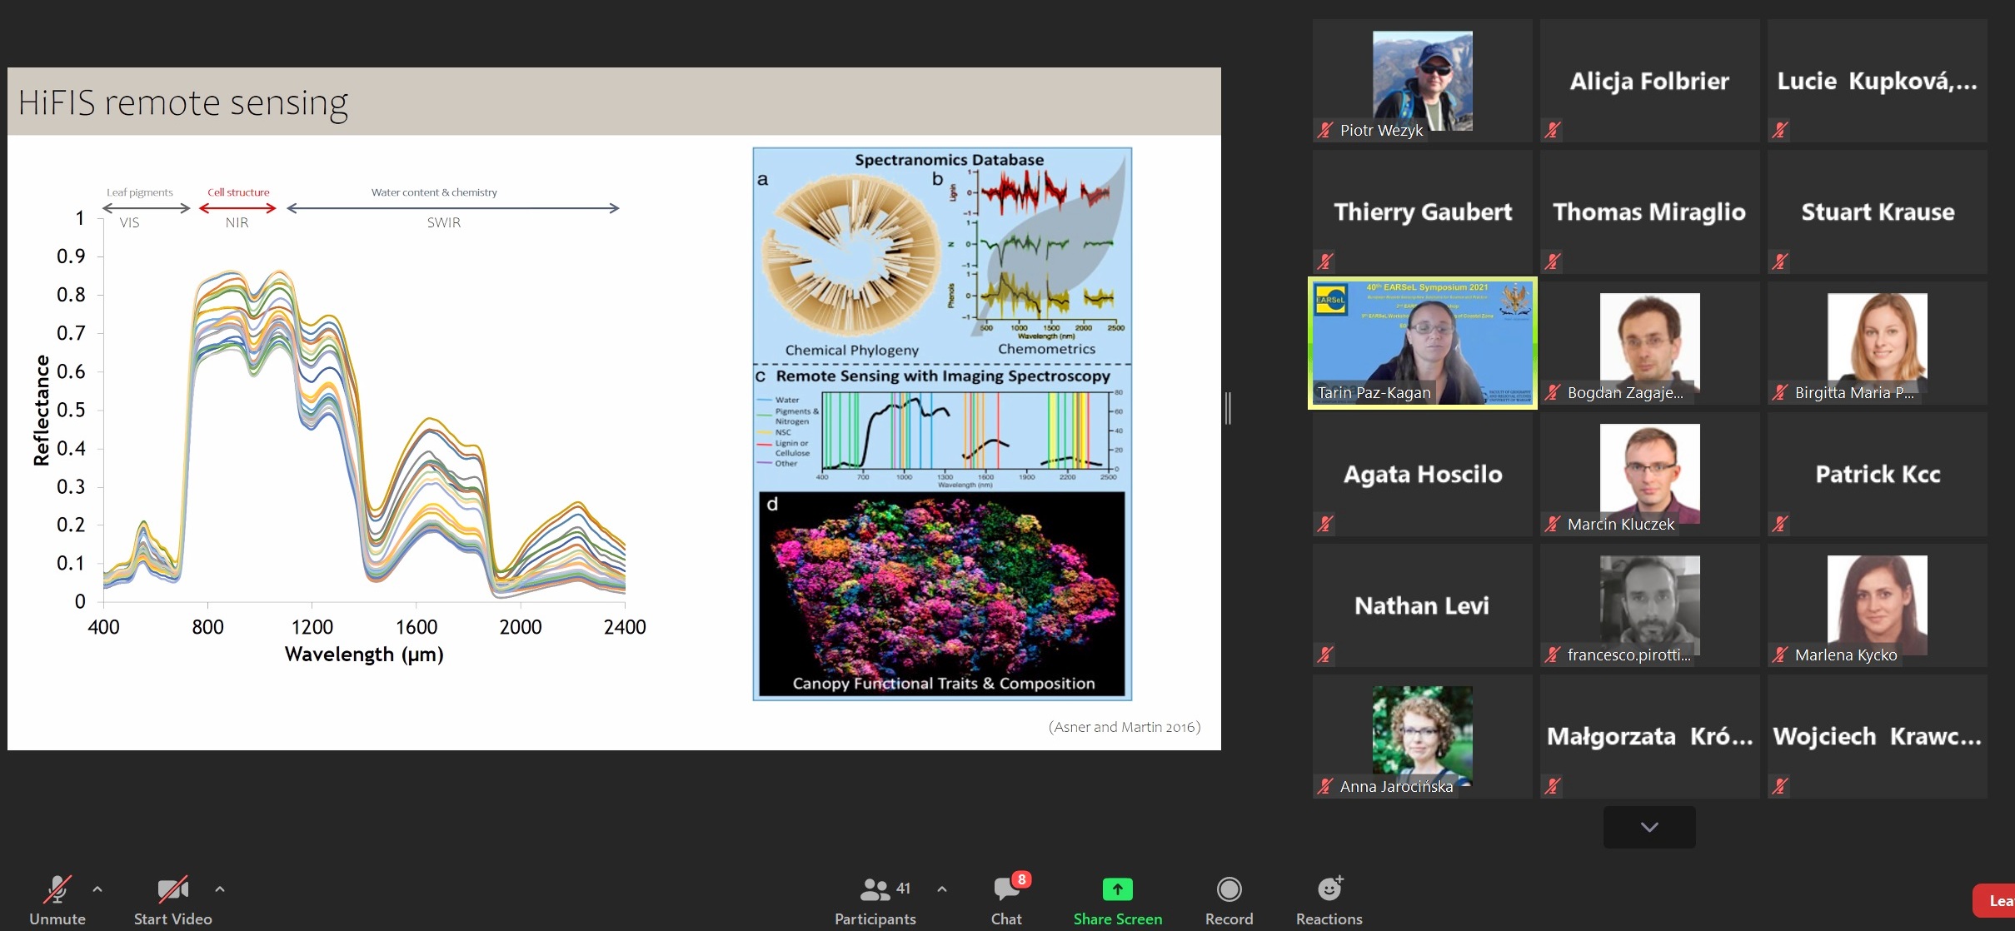Toggle Start Video camera icon
The image size is (2015, 931).
(173, 889)
